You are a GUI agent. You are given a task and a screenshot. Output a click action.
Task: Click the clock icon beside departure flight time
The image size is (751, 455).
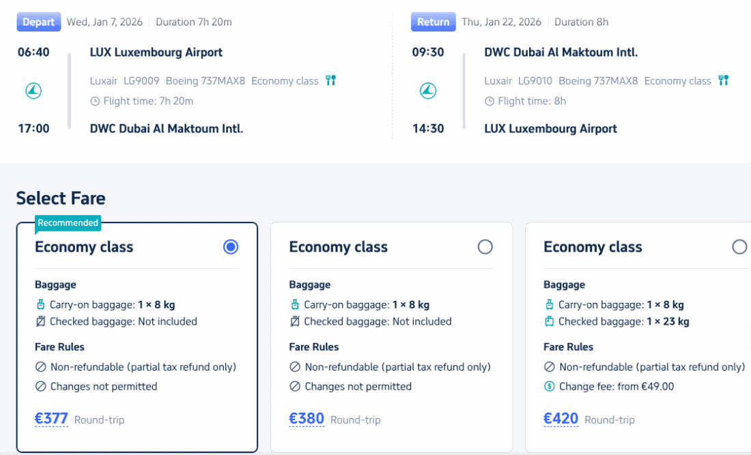pyautogui.click(x=95, y=101)
